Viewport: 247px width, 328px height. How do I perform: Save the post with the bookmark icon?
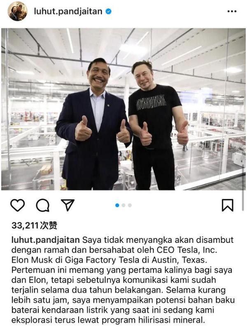pos(228,205)
